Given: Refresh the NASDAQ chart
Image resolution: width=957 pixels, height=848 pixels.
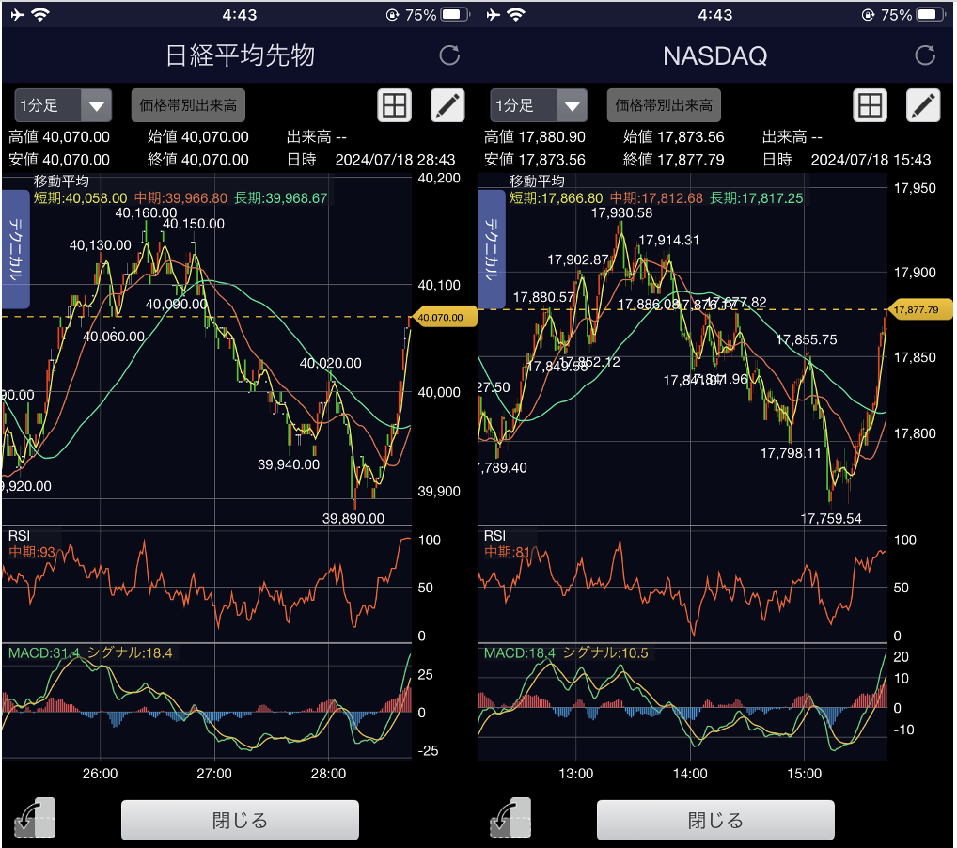Looking at the screenshot, I should coord(925,55).
